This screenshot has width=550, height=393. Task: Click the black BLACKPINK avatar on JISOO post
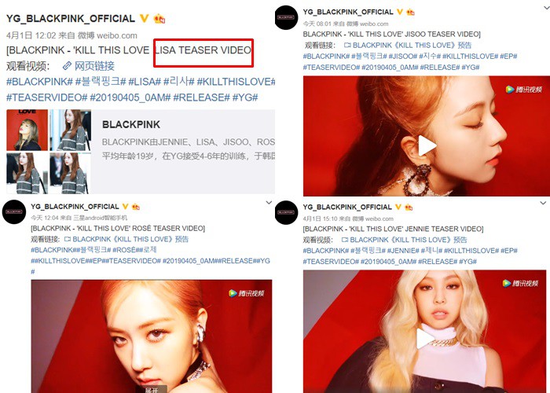click(x=286, y=17)
